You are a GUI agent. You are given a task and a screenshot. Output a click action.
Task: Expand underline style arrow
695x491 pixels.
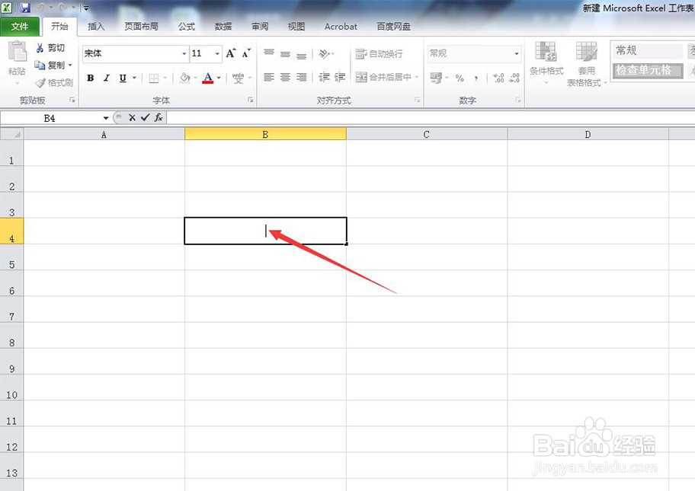(x=134, y=78)
